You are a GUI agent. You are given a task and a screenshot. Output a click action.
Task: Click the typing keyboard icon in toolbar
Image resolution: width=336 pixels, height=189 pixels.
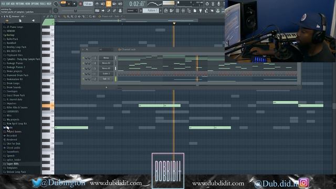coord(97,10)
